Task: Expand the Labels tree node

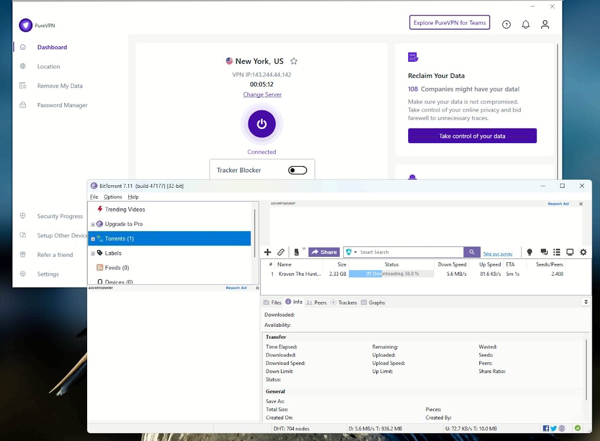Action: point(93,253)
